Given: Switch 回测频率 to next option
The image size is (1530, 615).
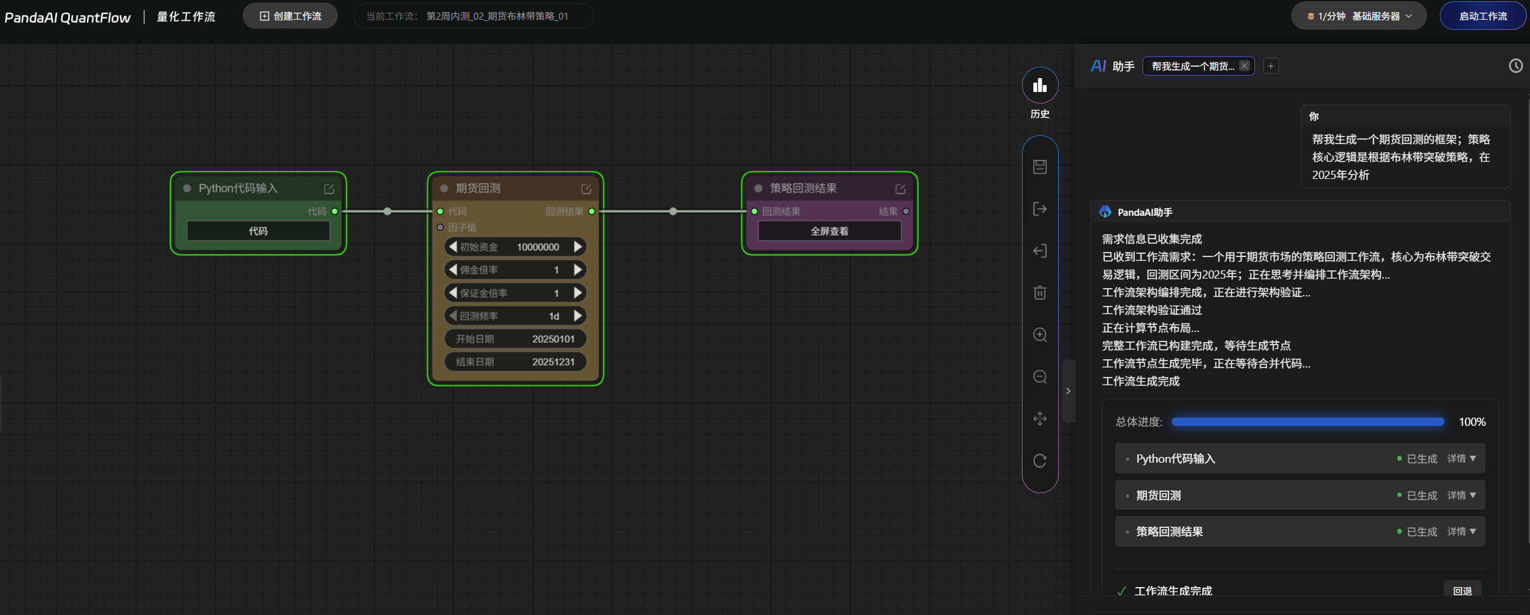Looking at the screenshot, I should click(578, 315).
